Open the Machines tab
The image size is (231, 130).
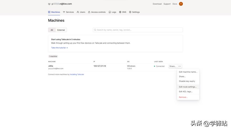[x=54, y=12]
